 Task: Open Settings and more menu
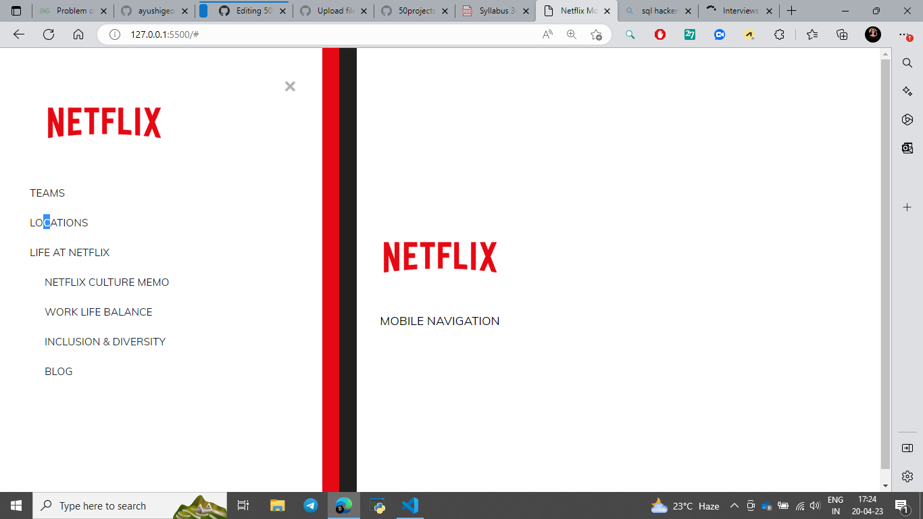905,34
